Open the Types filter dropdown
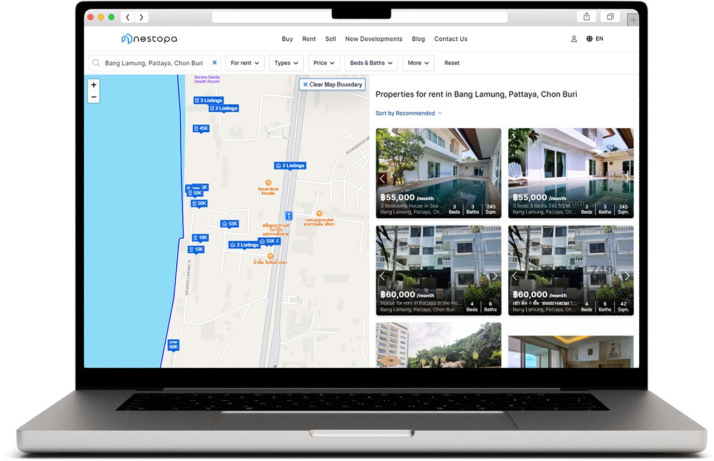Screen dimensions: 714x461 [x=287, y=63]
